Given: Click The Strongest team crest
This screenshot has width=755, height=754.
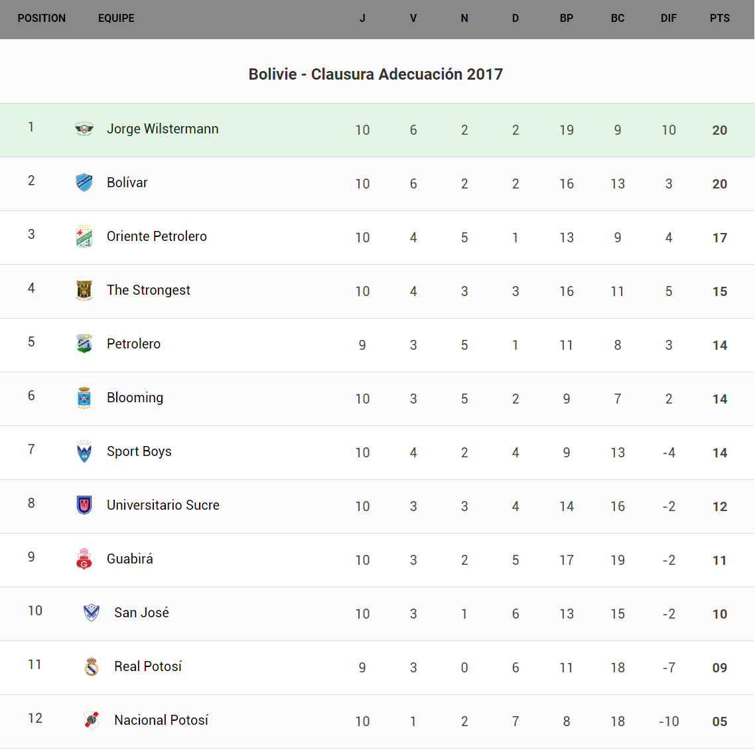Looking at the screenshot, I should 84,290.
